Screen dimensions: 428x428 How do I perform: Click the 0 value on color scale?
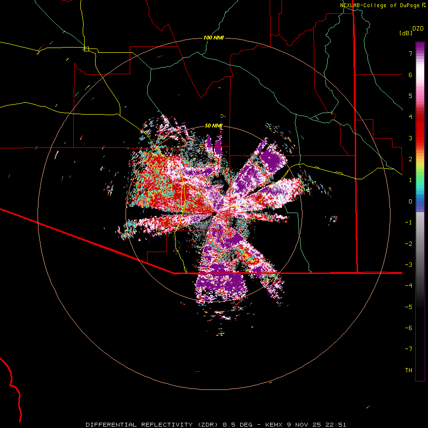pos(410,202)
